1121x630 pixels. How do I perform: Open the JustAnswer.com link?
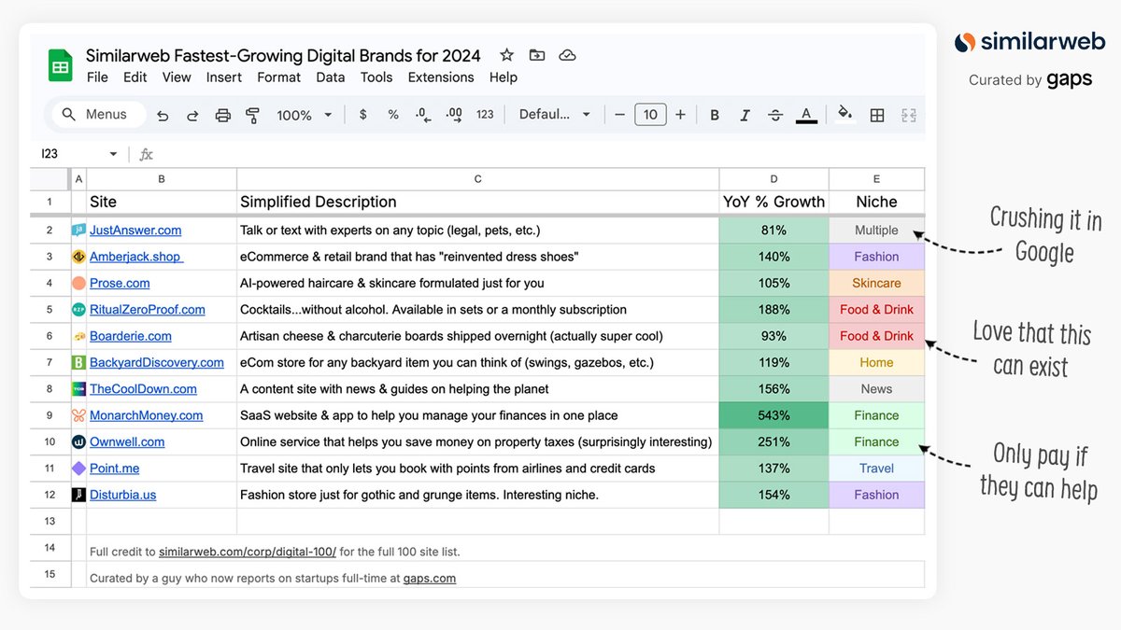pos(135,231)
